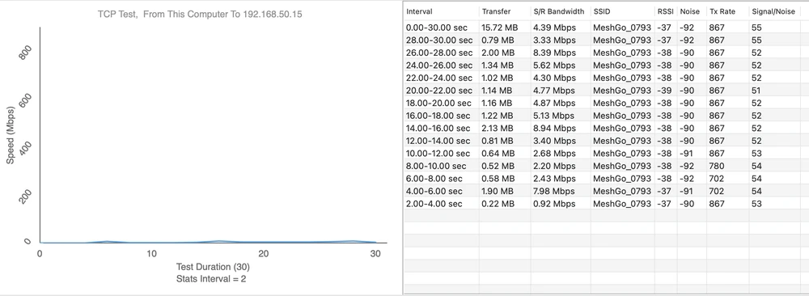The width and height of the screenshot is (809, 296).
Task: Click the 5.62 Mbps bandwidth value
Action: [x=554, y=65]
